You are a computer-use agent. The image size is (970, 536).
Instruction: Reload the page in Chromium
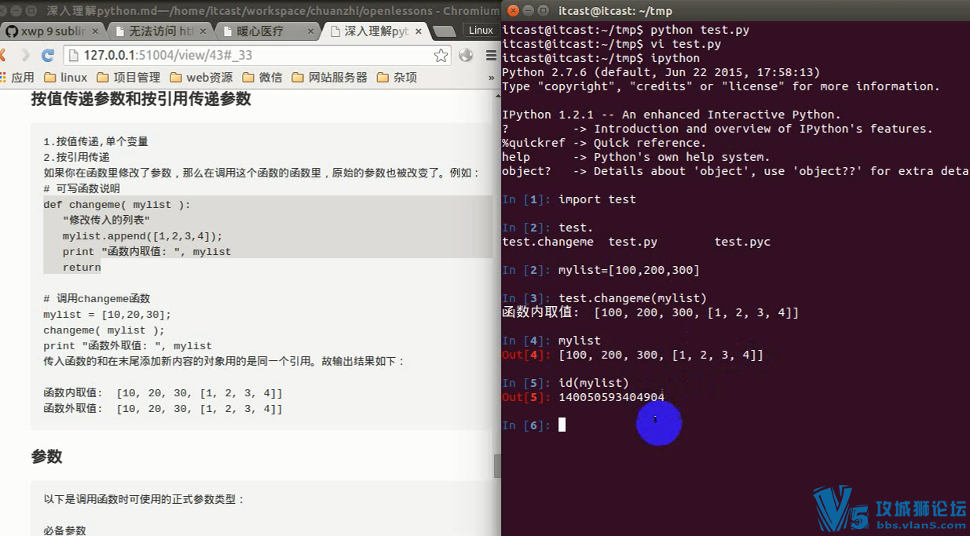[48, 56]
